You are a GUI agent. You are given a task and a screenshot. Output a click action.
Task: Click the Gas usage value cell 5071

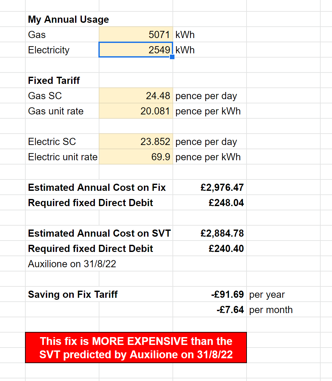[136, 35]
